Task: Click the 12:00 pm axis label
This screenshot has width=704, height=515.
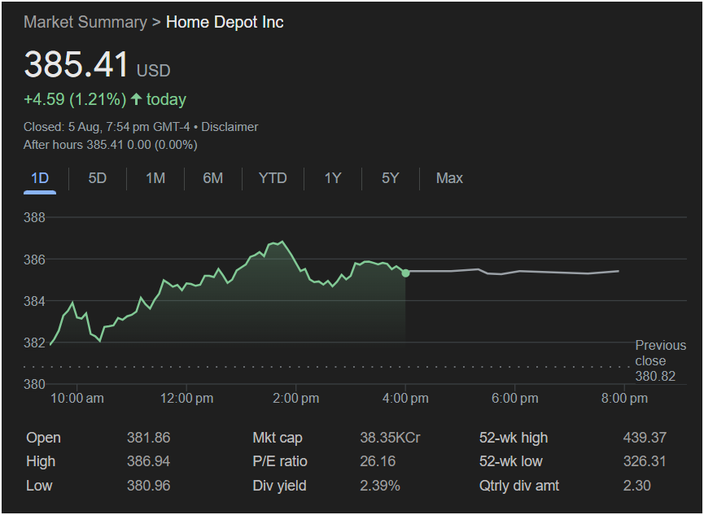Action: tap(186, 399)
